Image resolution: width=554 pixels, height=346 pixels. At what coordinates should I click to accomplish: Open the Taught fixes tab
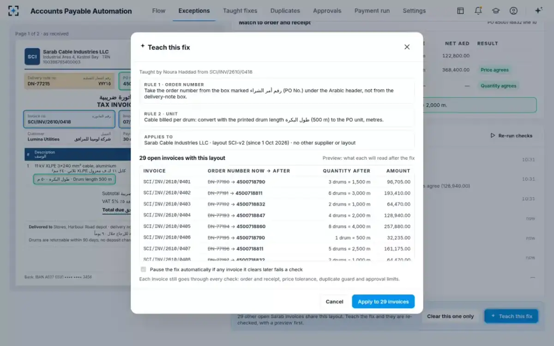(x=240, y=11)
